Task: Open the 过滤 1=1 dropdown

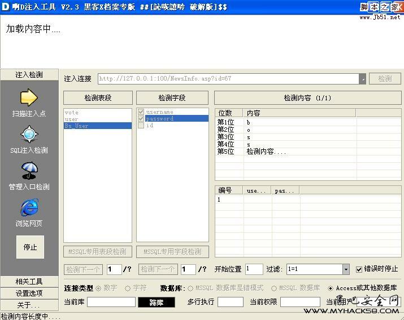Action: 346,269
